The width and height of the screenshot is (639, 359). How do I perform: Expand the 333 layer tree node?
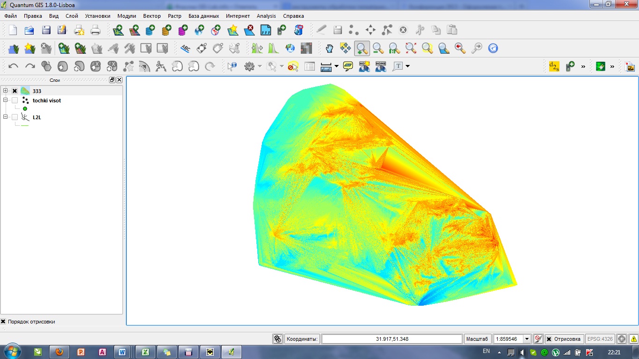tap(6, 91)
